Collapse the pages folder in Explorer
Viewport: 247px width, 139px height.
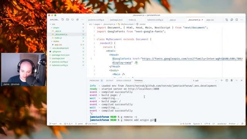point(56,27)
